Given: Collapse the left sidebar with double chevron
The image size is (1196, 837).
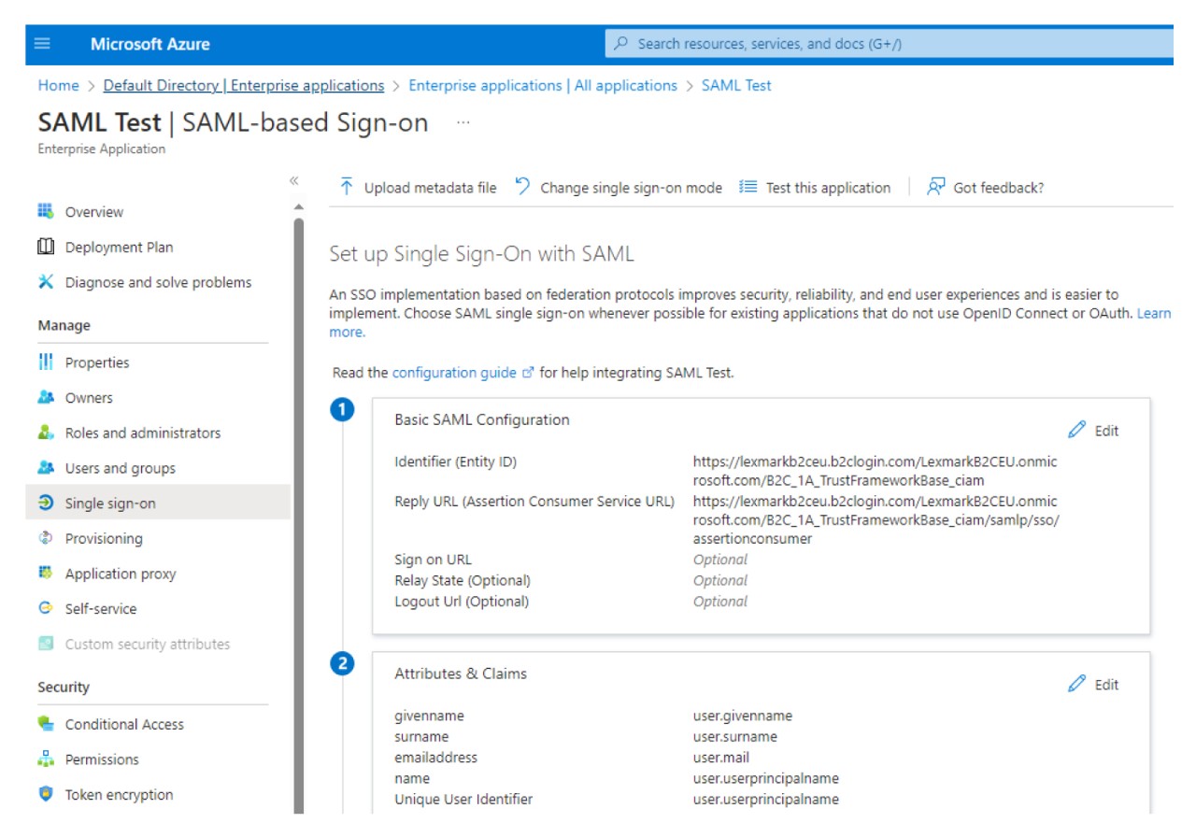Looking at the screenshot, I should point(293,180).
